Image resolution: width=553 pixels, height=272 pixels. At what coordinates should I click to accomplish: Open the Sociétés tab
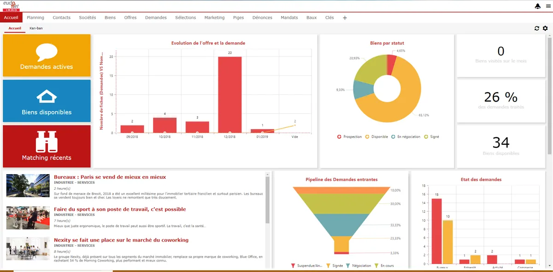point(88,17)
